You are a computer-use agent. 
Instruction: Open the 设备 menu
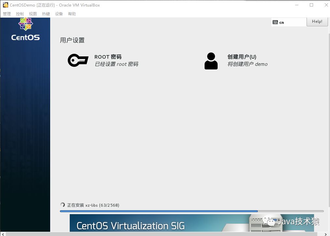pos(59,14)
